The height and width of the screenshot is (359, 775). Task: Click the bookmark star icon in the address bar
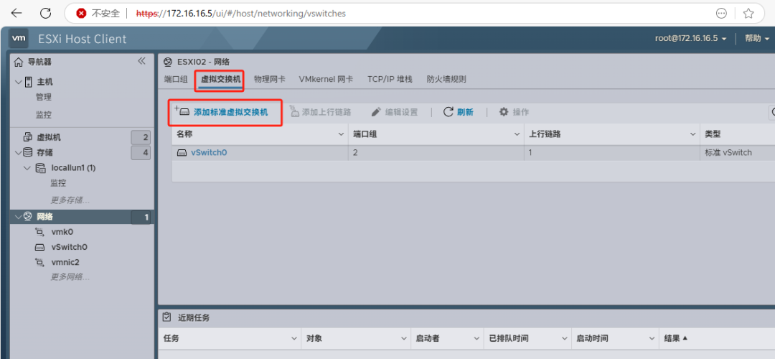[748, 14]
